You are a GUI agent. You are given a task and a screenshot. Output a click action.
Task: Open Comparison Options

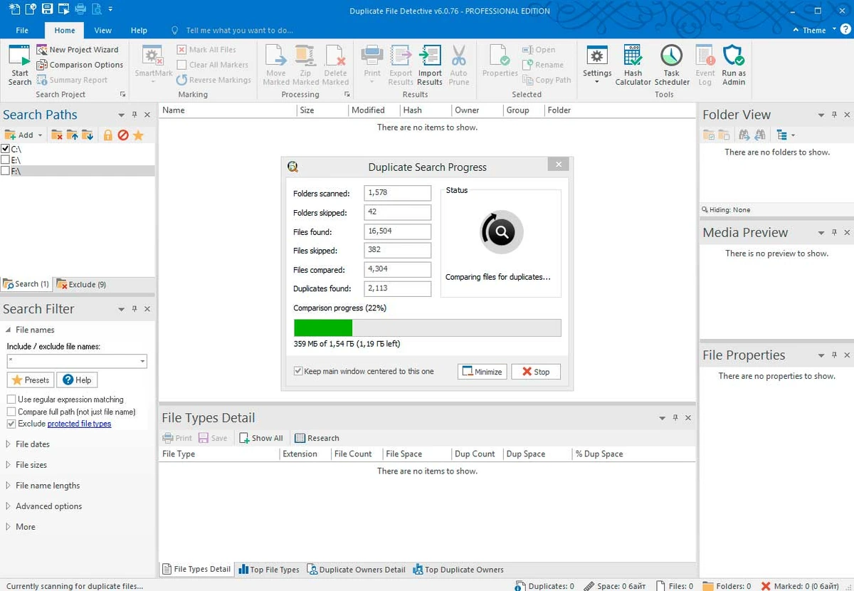79,65
